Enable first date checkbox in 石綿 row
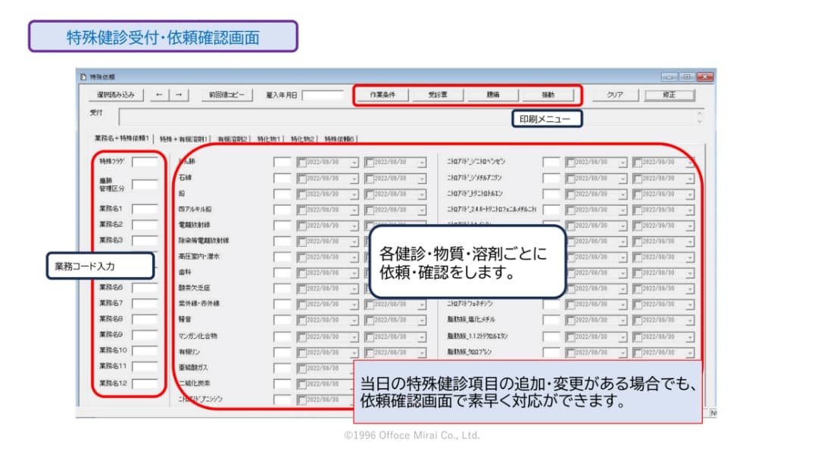 point(302,178)
